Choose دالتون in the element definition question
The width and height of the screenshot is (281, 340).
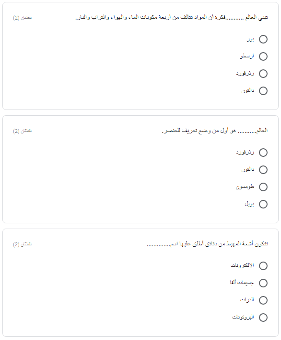[263, 170]
